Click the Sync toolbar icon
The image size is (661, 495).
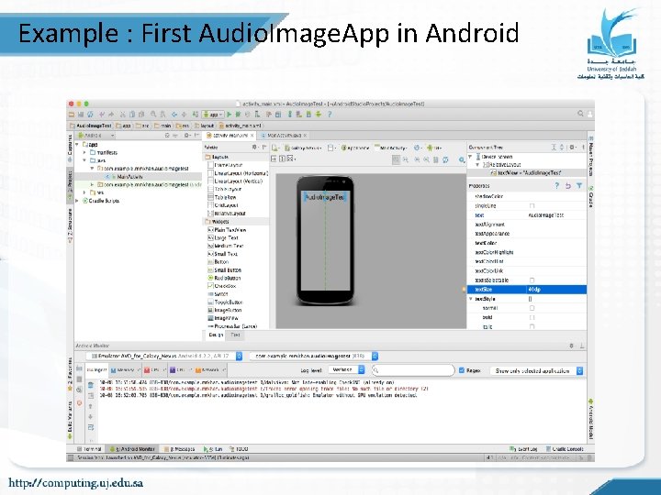(x=90, y=114)
